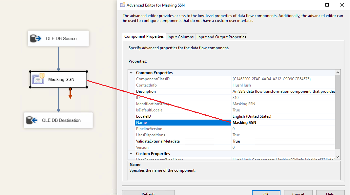This screenshot has width=350, height=195.
Task: Close the Advanced Editor dialog
Action: [x=342, y=5]
